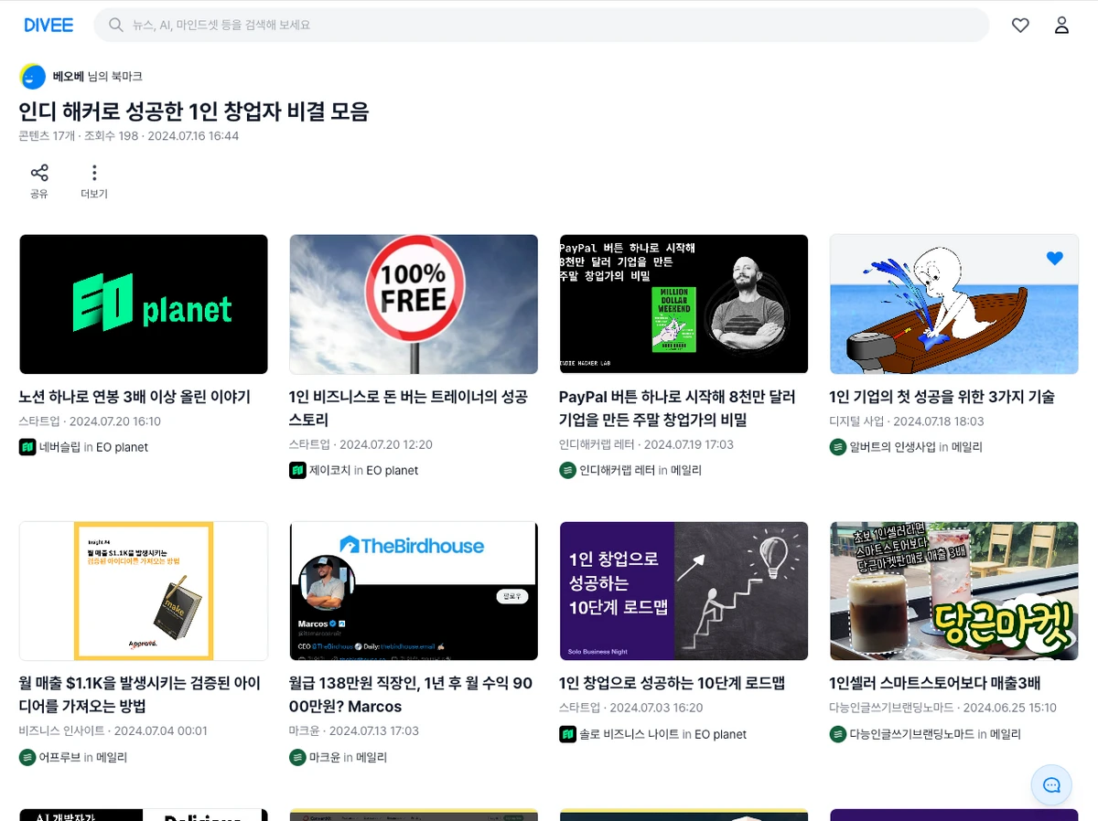Click the 솔로 비즈니스 나이트 author icon
The image size is (1098, 821).
[x=567, y=734]
